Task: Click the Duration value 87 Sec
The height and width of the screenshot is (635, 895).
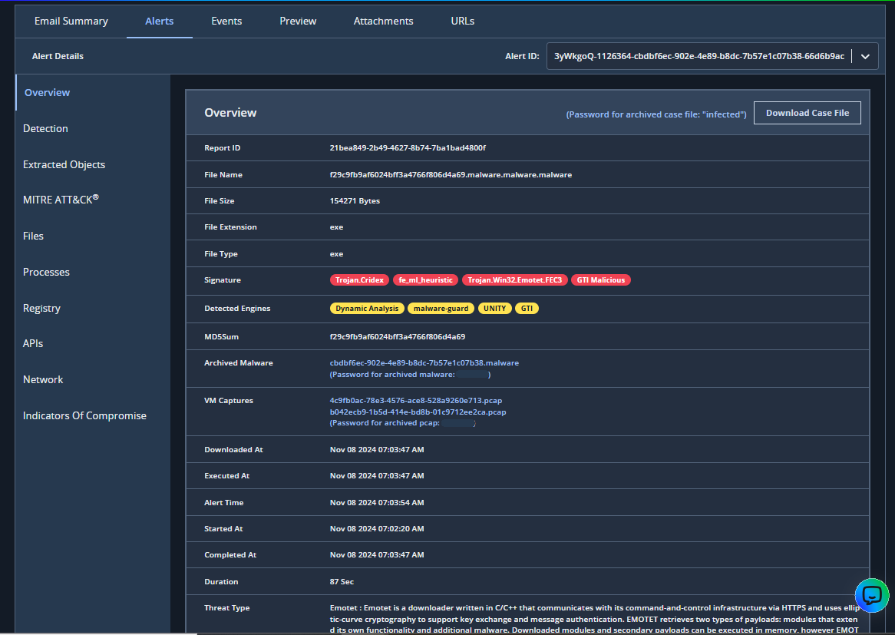Action: [x=342, y=582]
